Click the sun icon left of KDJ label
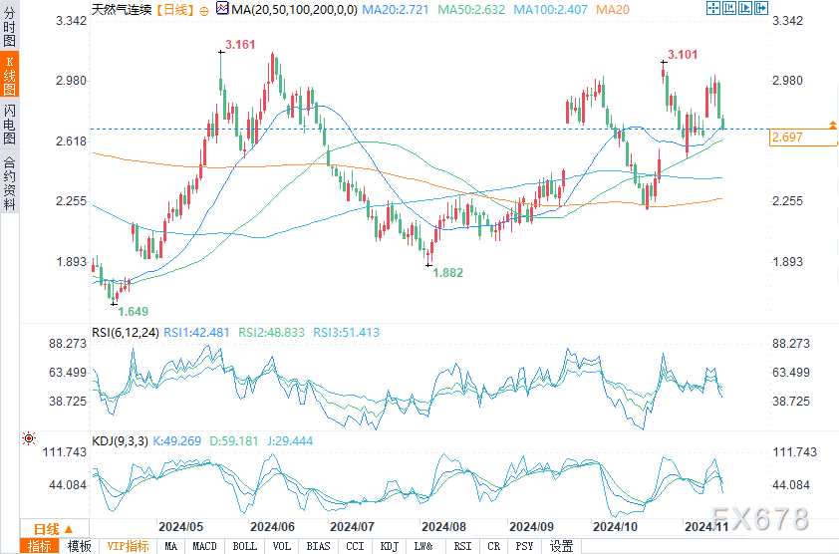 (x=28, y=437)
